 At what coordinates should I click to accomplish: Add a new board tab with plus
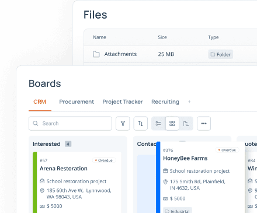tap(189, 102)
